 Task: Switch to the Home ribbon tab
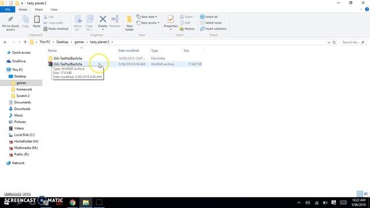click(23, 9)
